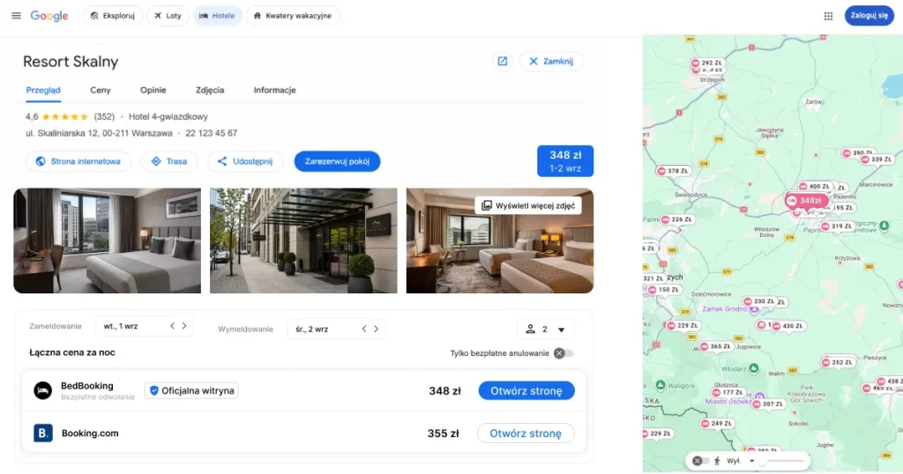Select the 400 zł map pin
The image size is (903, 474).
pos(814,187)
